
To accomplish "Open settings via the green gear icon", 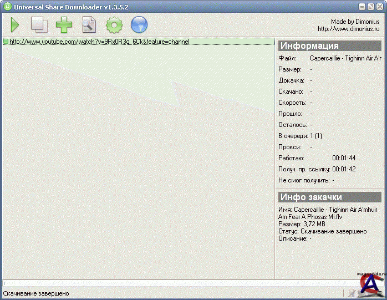I will (114, 24).
